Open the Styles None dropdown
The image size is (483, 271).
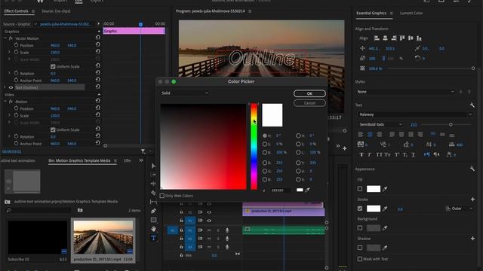[406, 92]
